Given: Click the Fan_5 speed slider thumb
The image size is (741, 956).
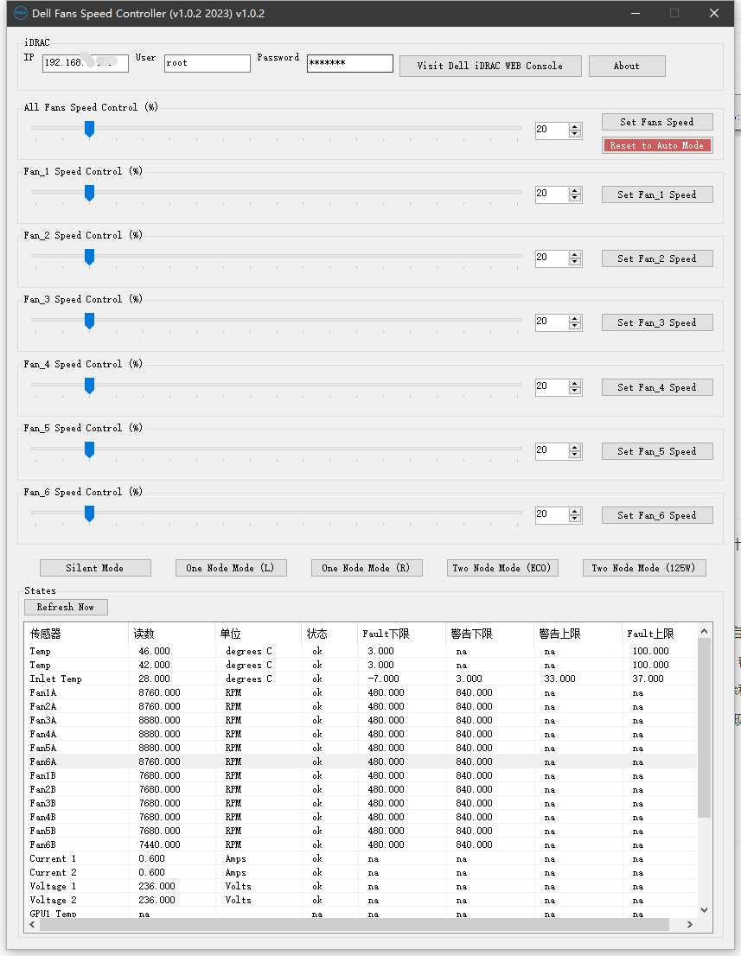Looking at the screenshot, I should coord(89,450).
